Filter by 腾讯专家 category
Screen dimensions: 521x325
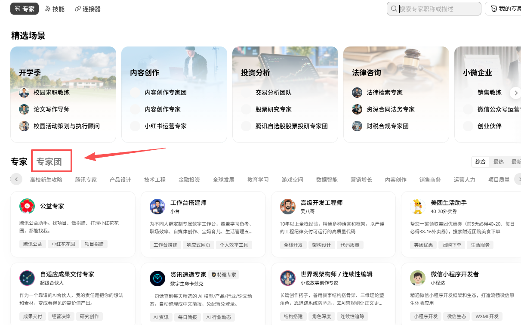(86, 180)
